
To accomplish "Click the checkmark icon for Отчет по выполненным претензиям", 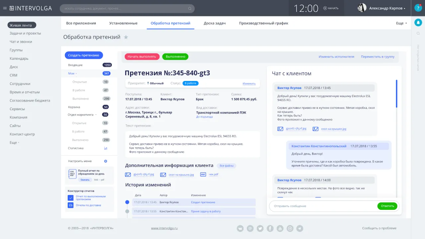I will click(x=70, y=198).
